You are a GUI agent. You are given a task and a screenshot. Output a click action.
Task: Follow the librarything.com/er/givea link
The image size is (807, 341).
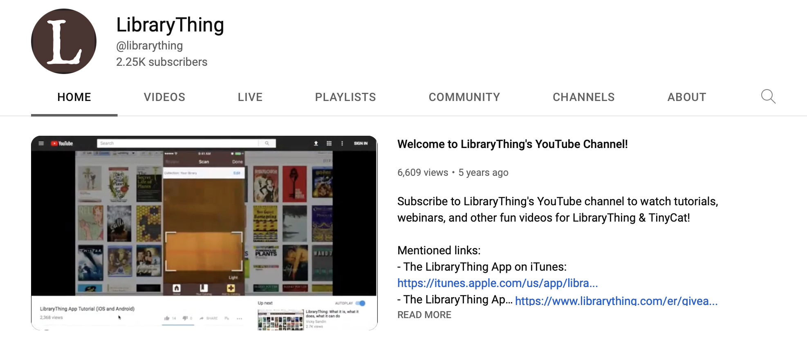(x=616, y=301)
